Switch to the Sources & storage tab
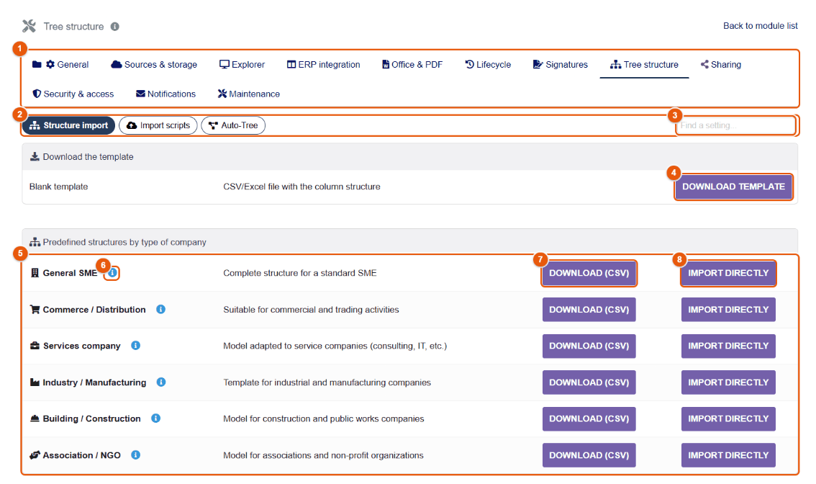Image resolution: width=816 pixels, height=484 pixels. point(154,65)
